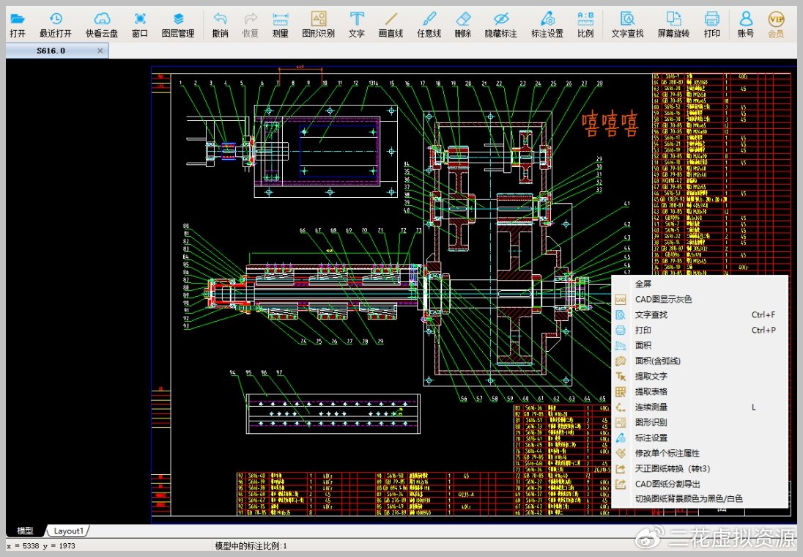803x557 pixels.
Task: Undo the last action with 撤销
Action: point(221,25)
